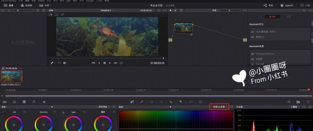Open the 33% viewer zoom dropdown
Screen dimensions: 313x131
point(53,10)
